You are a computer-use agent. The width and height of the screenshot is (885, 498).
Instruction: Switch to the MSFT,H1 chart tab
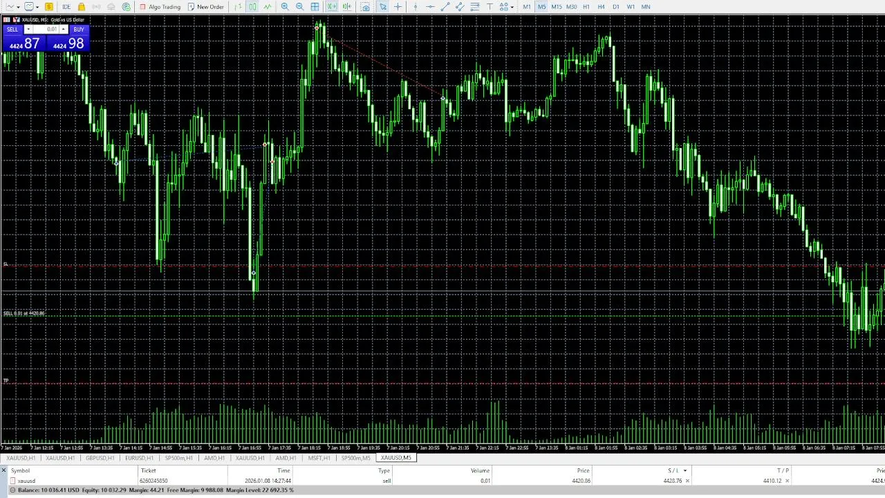(x=319, y=458)
